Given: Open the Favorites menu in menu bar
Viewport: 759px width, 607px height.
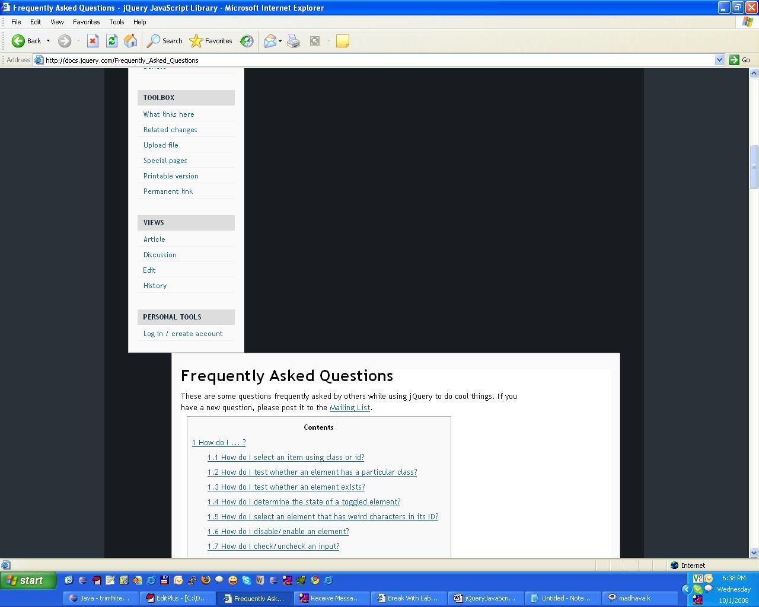Looking at the screenshot, I should point(86,22).
